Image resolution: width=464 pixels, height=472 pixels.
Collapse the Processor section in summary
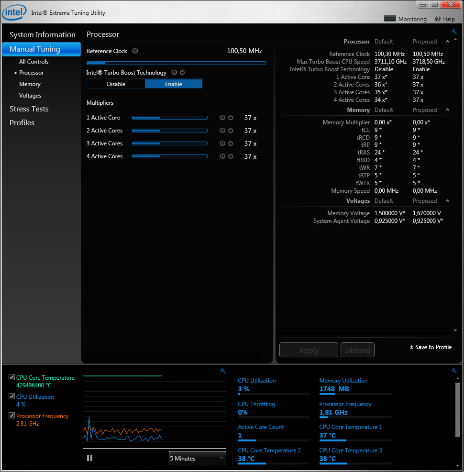point(448,42)
